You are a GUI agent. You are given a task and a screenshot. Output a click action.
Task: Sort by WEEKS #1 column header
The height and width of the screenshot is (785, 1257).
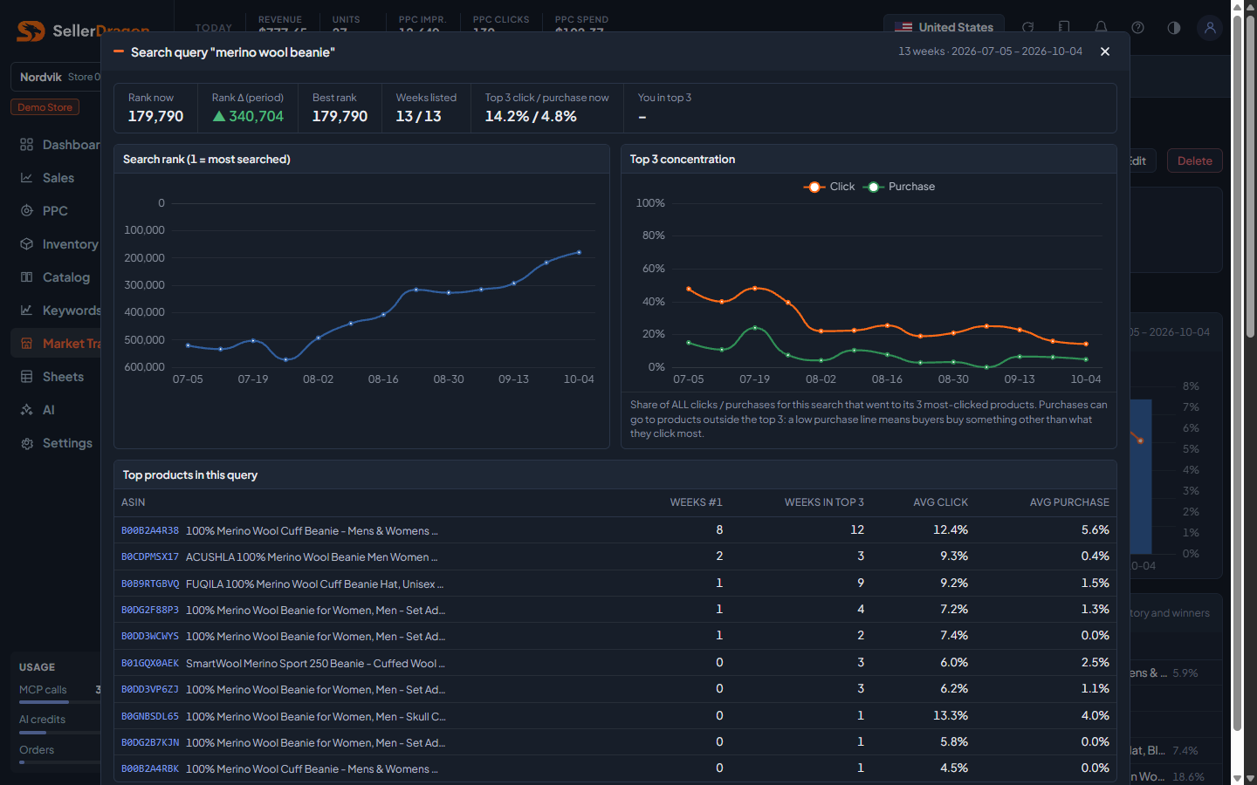(x=696, y=502)
